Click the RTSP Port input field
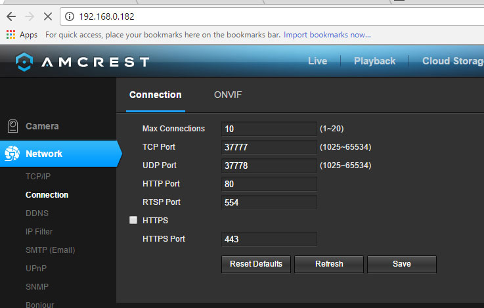484x308 pixels. (269, 202)
